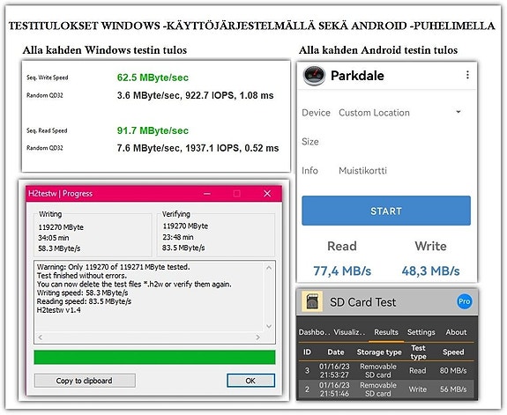Expand the Device Custom Location dropdown
Viewport: 507px width, 415px height.
tap(459, 112)
